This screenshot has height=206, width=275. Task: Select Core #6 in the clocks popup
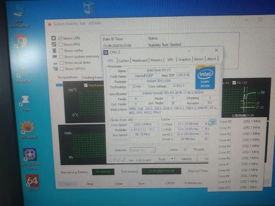point(239,158)
